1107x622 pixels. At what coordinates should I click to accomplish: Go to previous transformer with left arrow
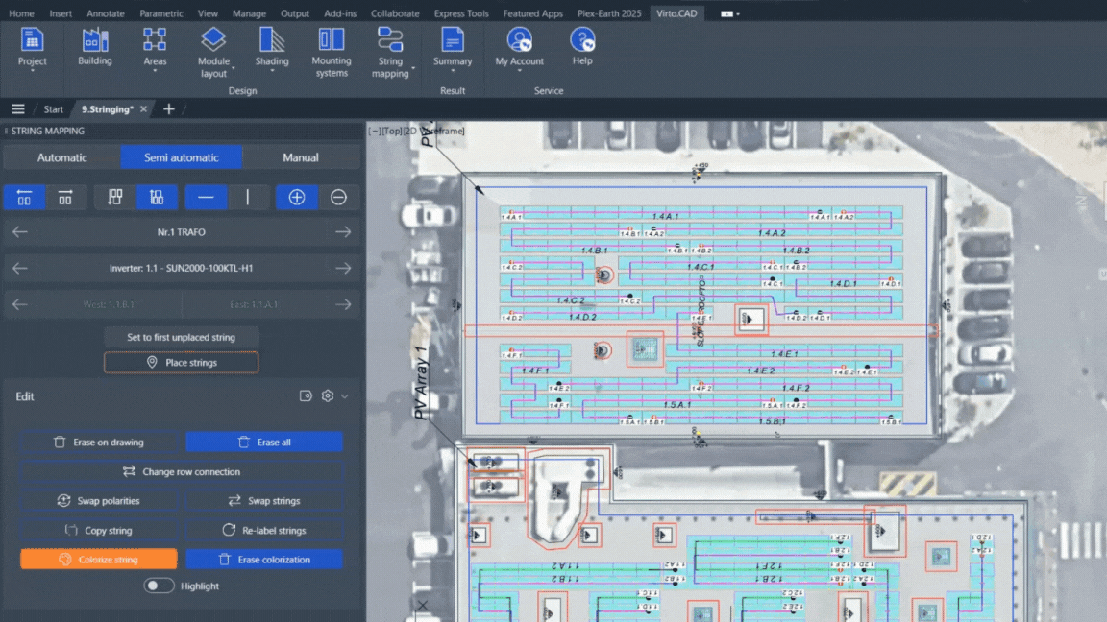click(20, 232)
